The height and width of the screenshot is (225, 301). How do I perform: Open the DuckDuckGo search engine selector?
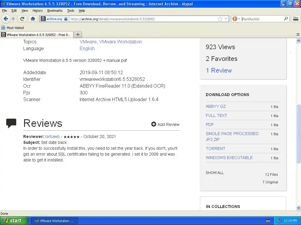click(x=236, y=19)
